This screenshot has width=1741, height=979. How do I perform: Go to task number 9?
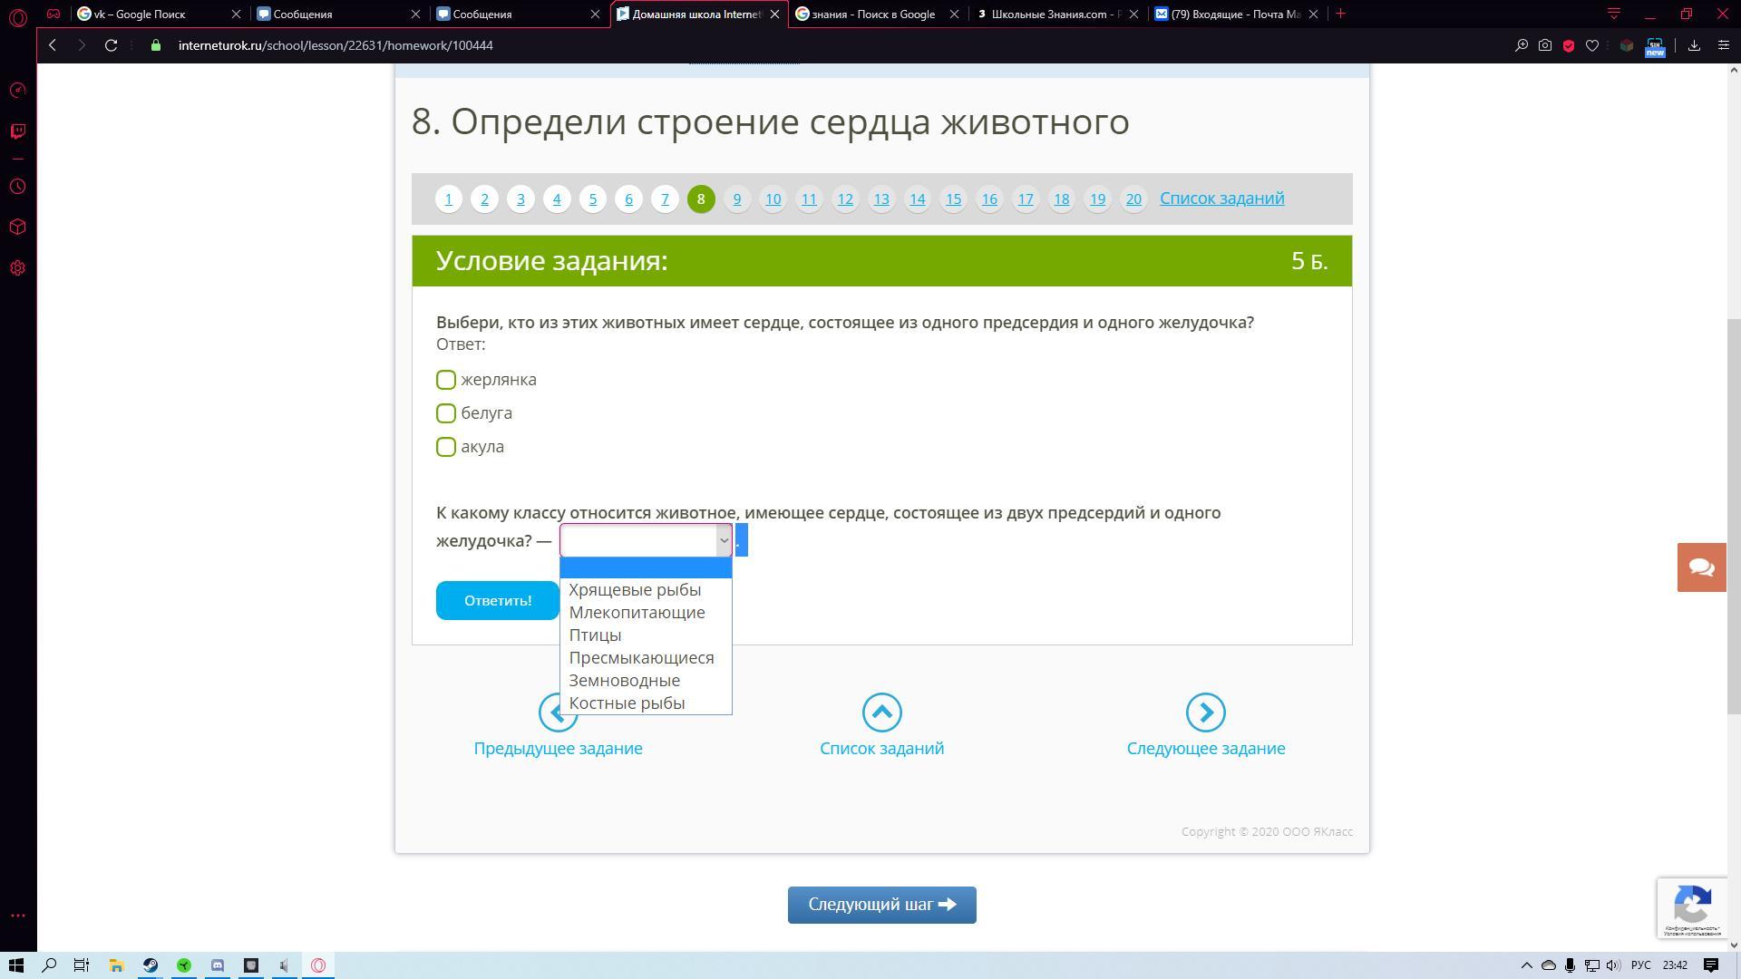(x=737, y=199)
